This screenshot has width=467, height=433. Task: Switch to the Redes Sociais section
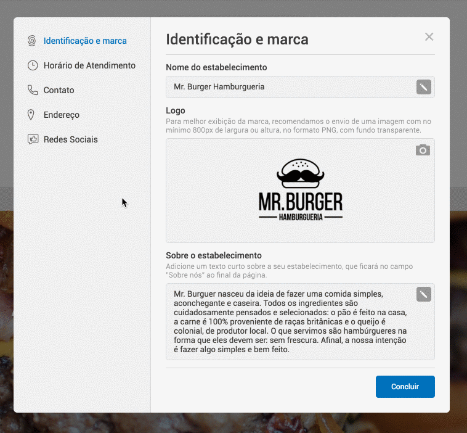coord(71,139)
